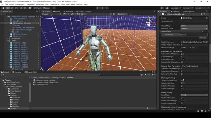Open the Cinemachine menu
Viewport: 211px width, 118px height.
[54, 5]
